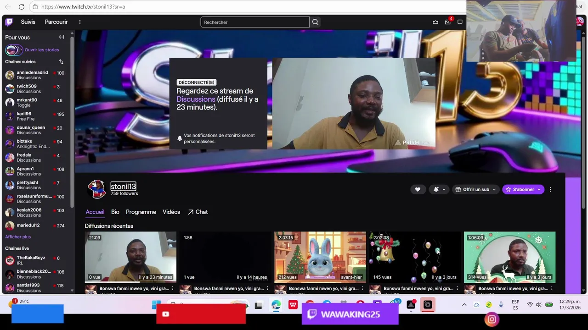Click the heart unfollow button
Screen dimensions: 588x330
[418, 189]
